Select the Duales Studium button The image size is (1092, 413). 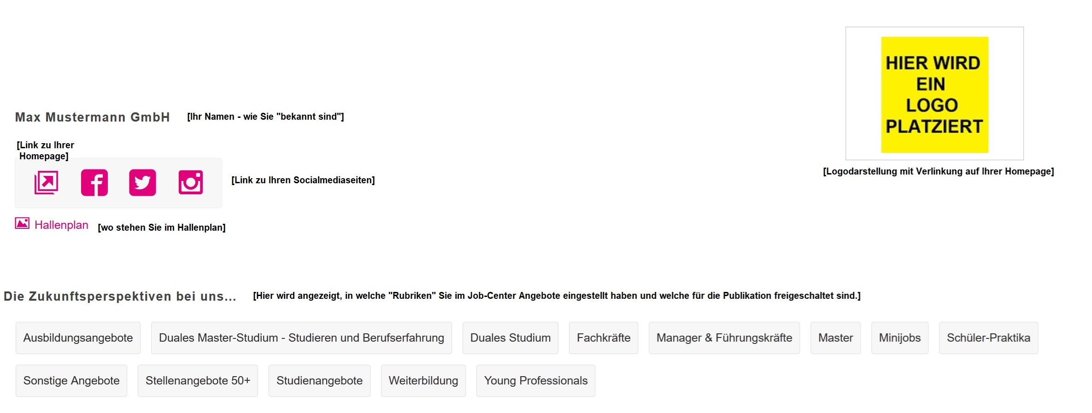click(510, 337)
